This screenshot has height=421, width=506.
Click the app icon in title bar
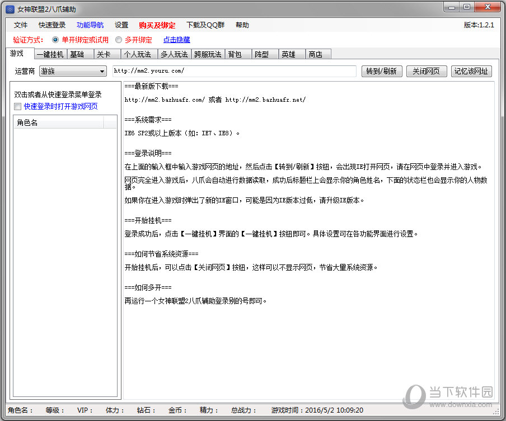click(x=10, y=10)
